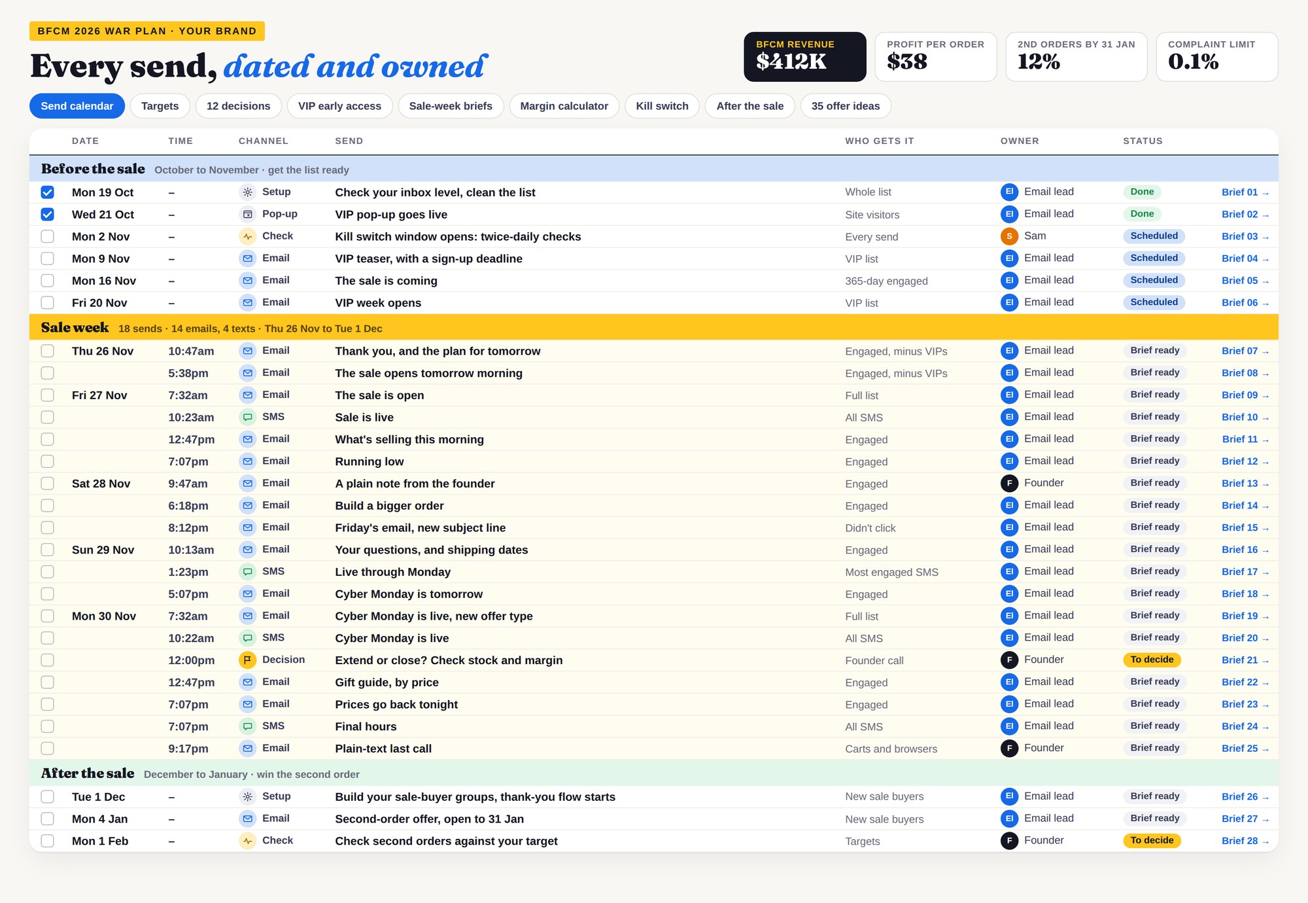Click the SMS bubble icon for Sale is live
The image size is (1308, 903).
click(247, 417)
